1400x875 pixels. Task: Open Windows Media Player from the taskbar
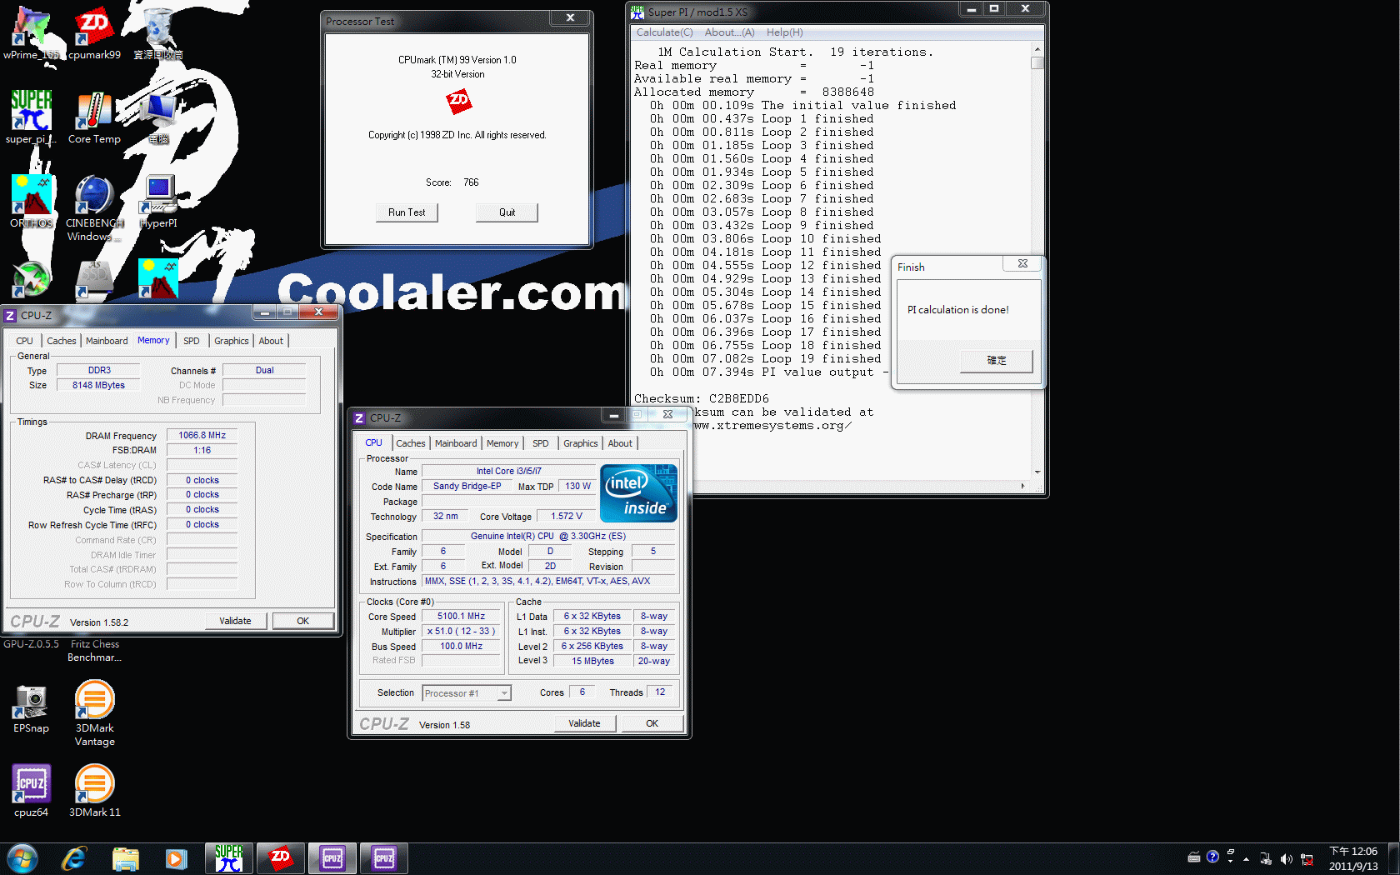[x=176, y=858]
